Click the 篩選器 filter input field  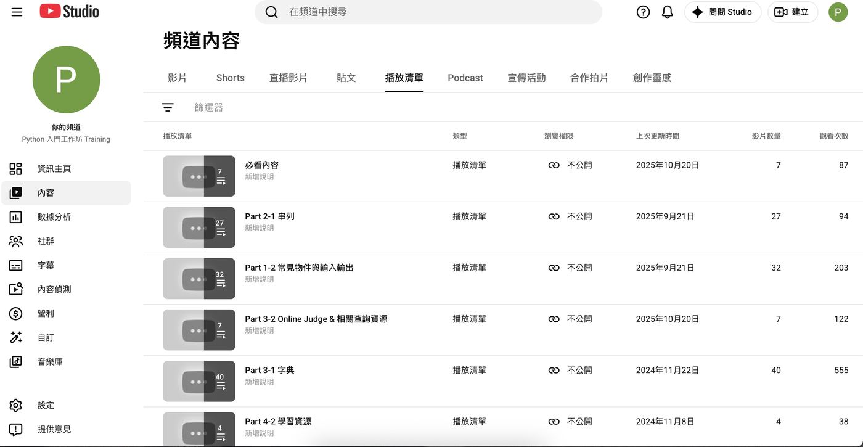(x=208, y=107)
